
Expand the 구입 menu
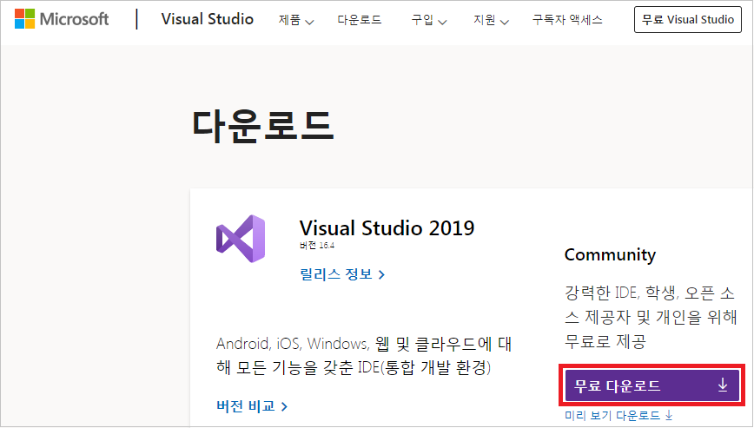coord(429,20)
